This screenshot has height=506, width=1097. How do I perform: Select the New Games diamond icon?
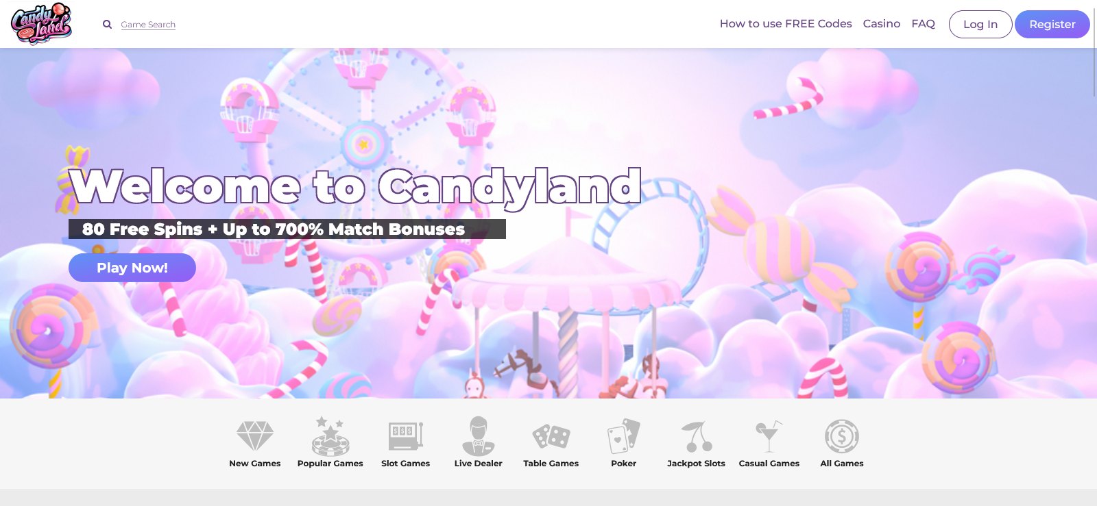click(x=255, y=436)
